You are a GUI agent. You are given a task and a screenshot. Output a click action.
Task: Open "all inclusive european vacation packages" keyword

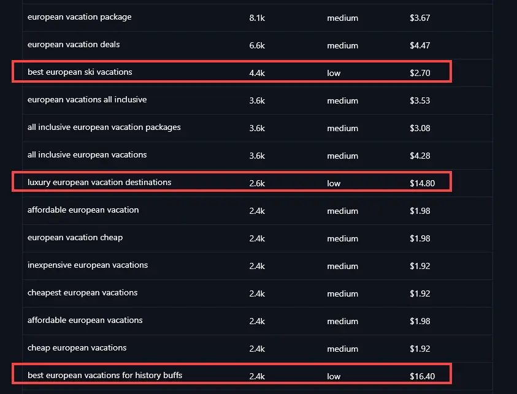[103, 127]
